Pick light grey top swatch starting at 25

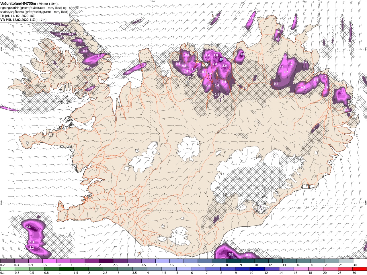[x=346, y=261]
